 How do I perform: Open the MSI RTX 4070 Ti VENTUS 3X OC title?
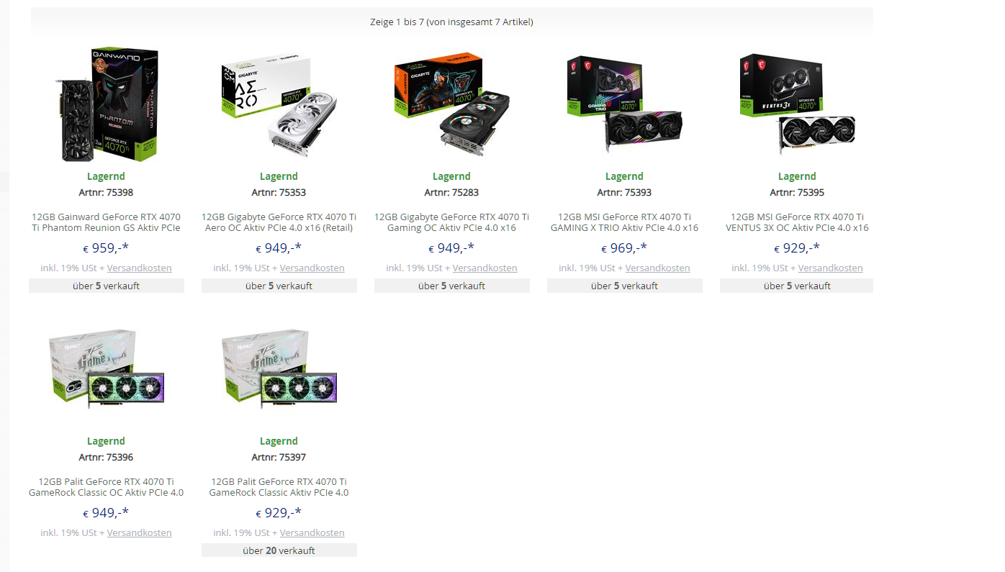(797, 222)
